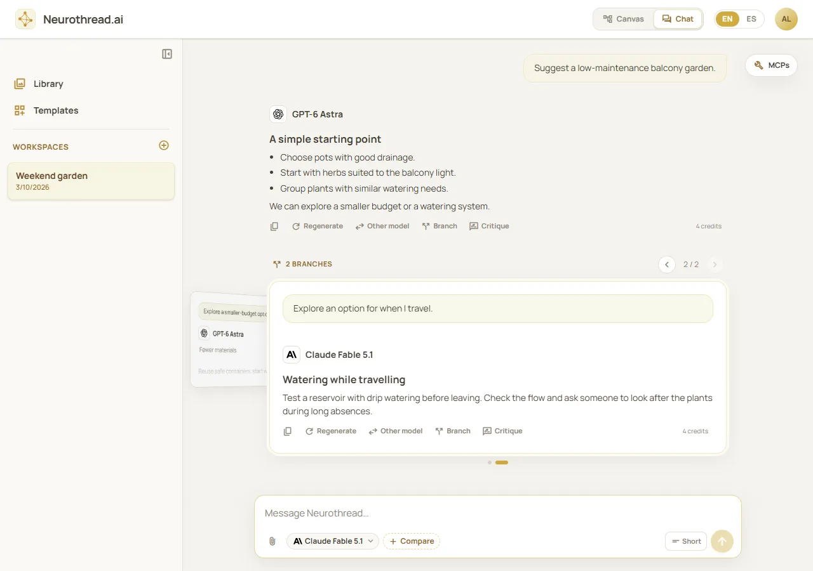The height and width of the screenshot is (571, 813).
Task: Click the Claude Fable 5.1 model icon
Action: [292, 355]
